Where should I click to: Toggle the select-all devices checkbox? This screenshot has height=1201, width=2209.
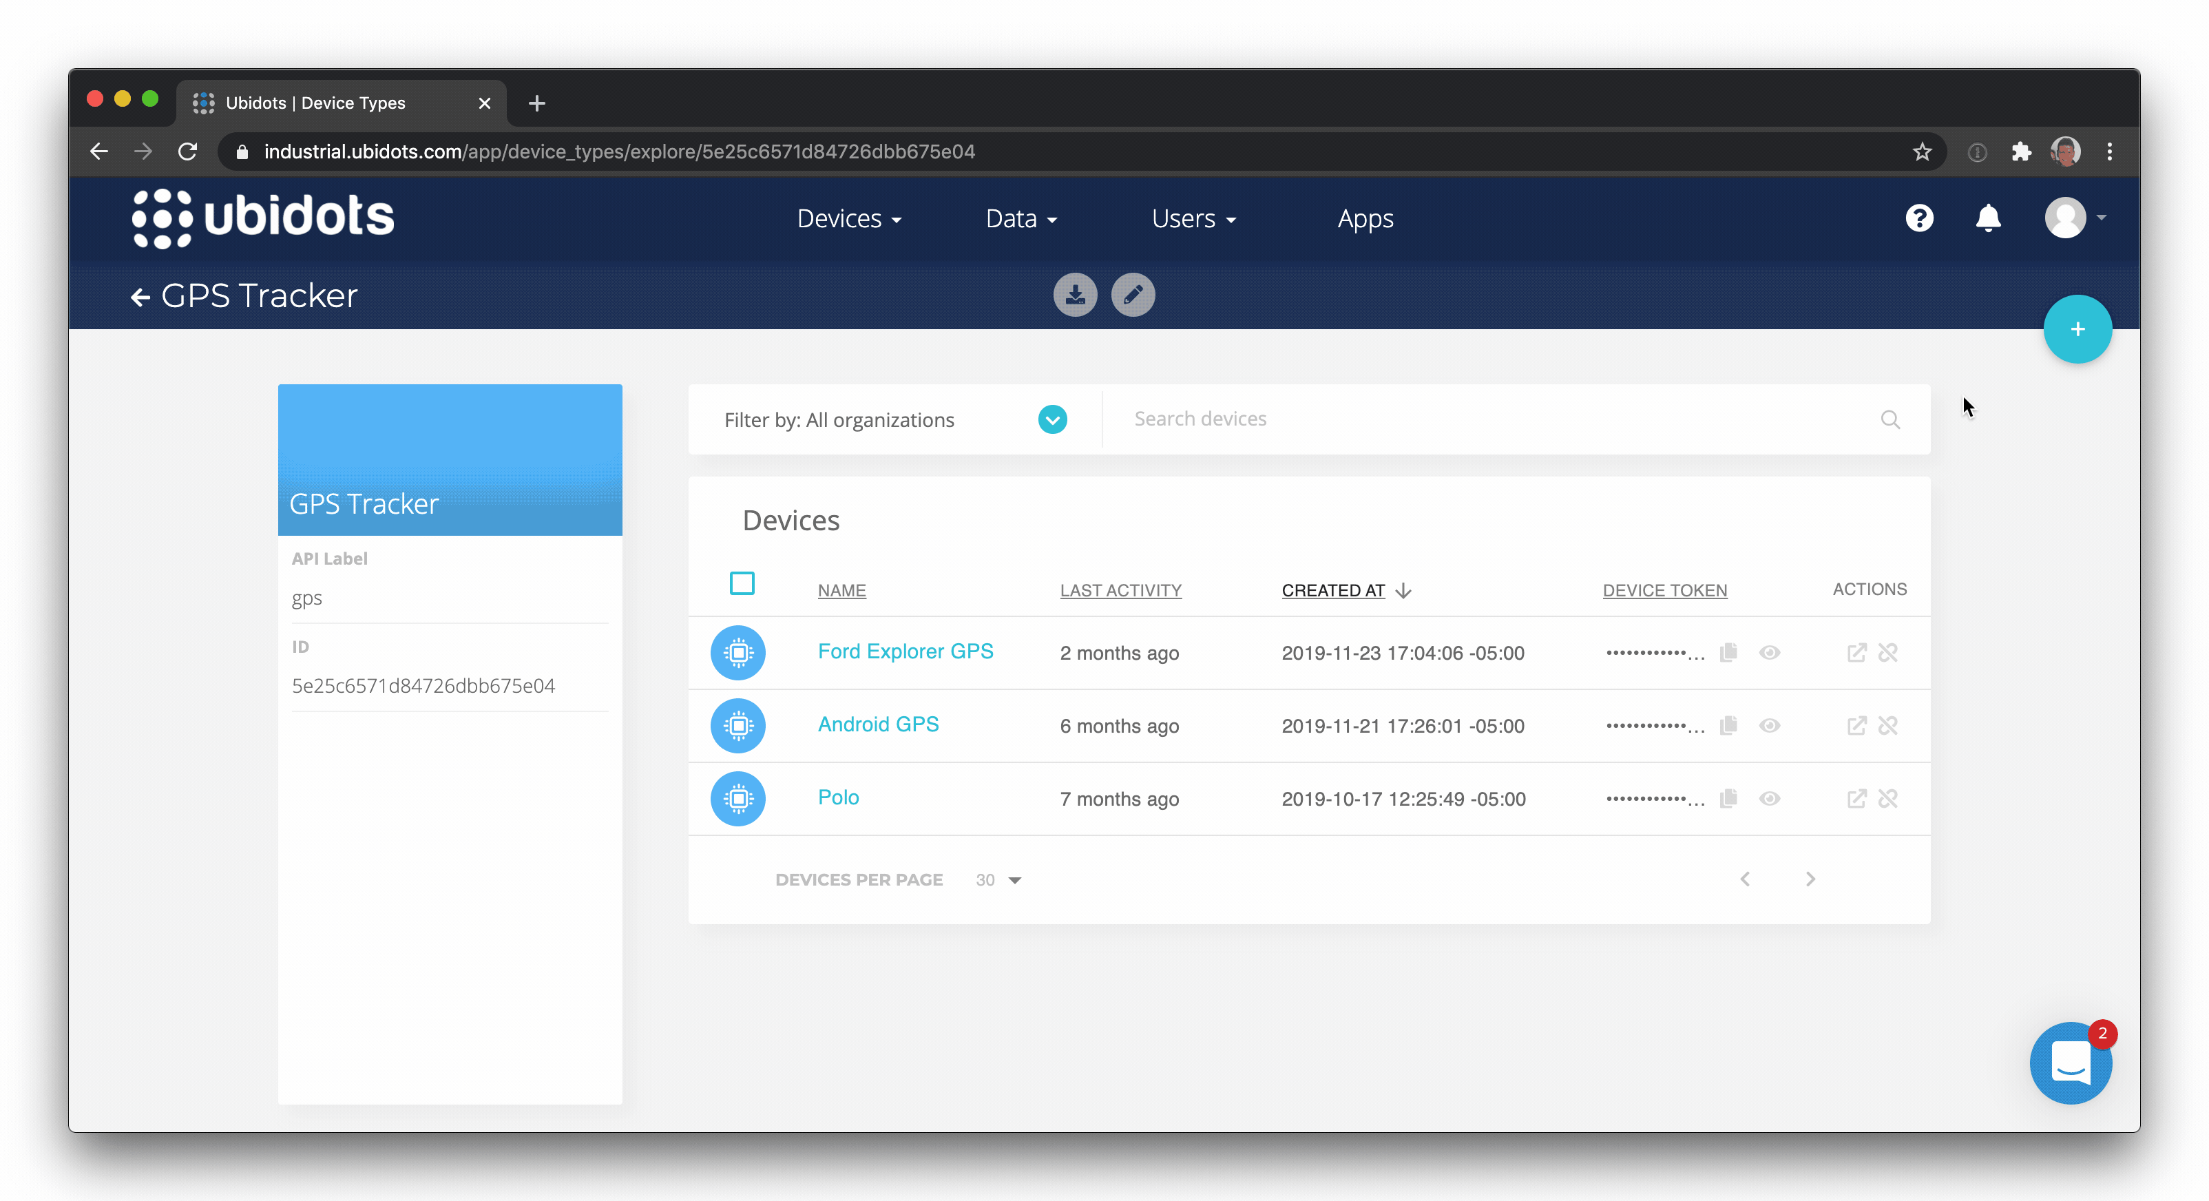742,584
